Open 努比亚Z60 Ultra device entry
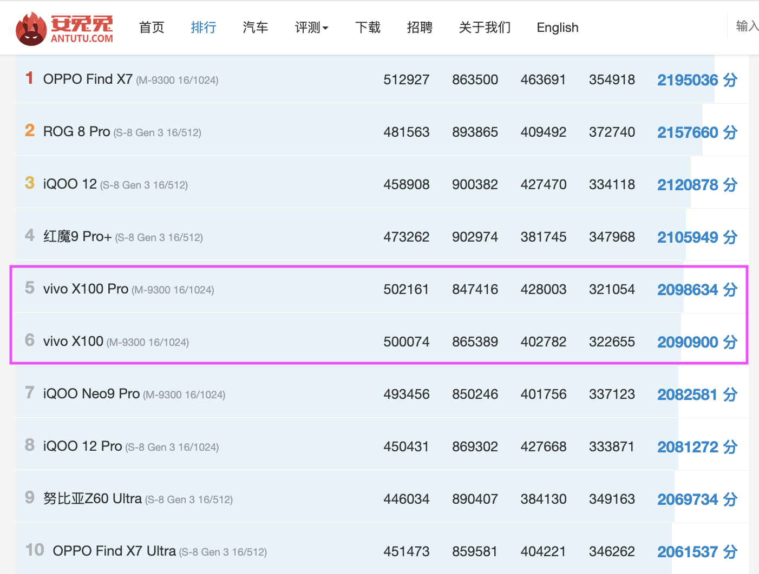This screenshot has width=759, height=574. (93, 499)
